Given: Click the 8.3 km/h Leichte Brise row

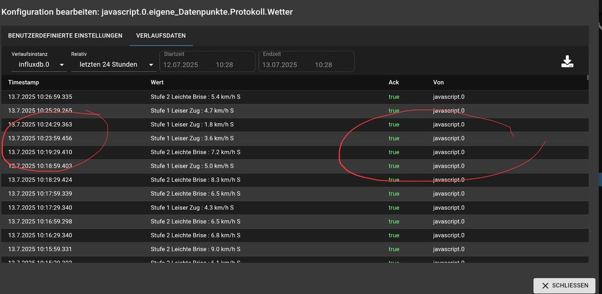Looking at the screenshot, I should coord(196,180).
